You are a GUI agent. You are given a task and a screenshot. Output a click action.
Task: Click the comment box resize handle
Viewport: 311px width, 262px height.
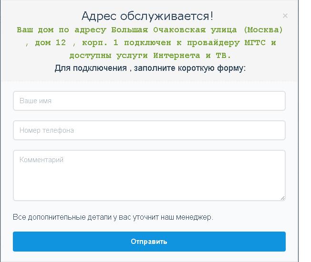pyautogui.click(x=282, y=197)
